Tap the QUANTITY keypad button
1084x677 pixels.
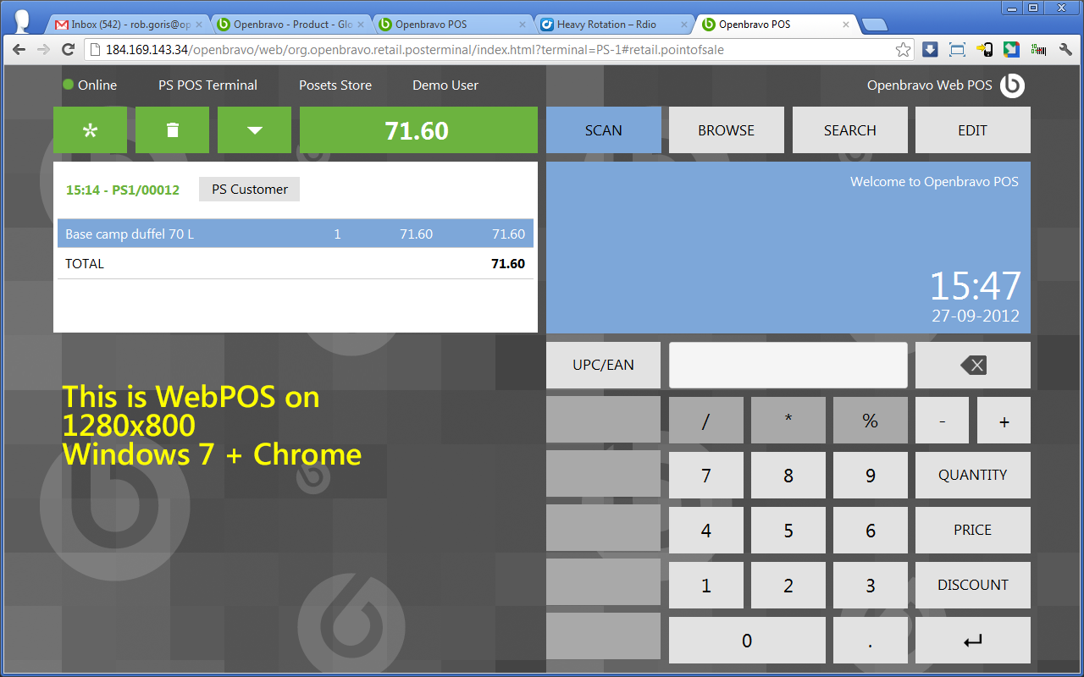[x=973, y=476]
